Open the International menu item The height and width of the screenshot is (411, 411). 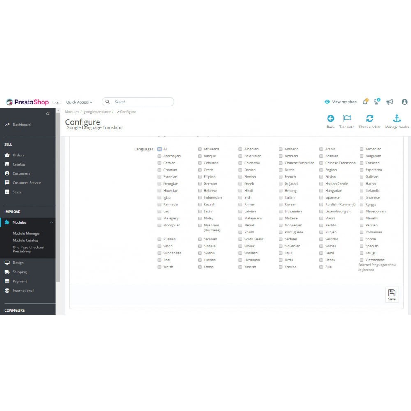pos(23,291)
